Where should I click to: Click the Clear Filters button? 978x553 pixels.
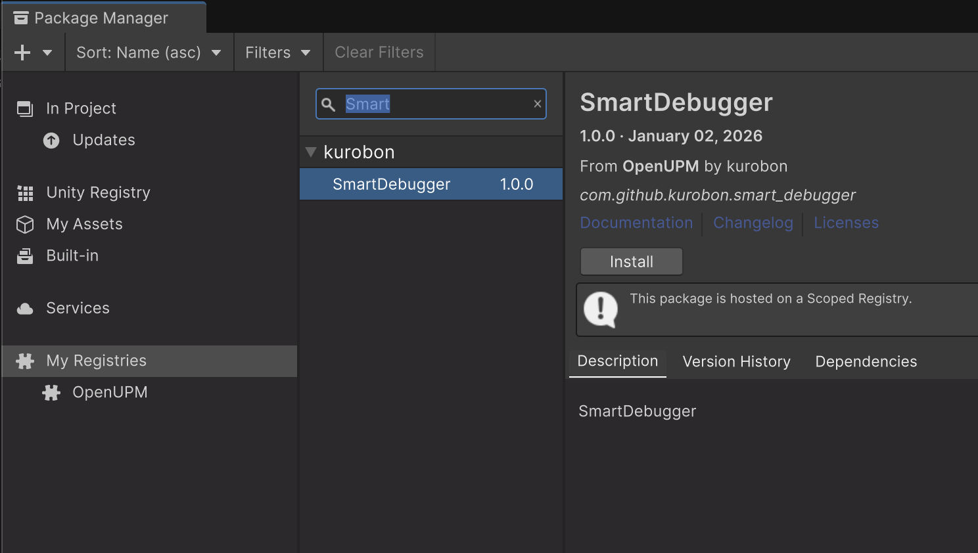click(x=379, y=53)
